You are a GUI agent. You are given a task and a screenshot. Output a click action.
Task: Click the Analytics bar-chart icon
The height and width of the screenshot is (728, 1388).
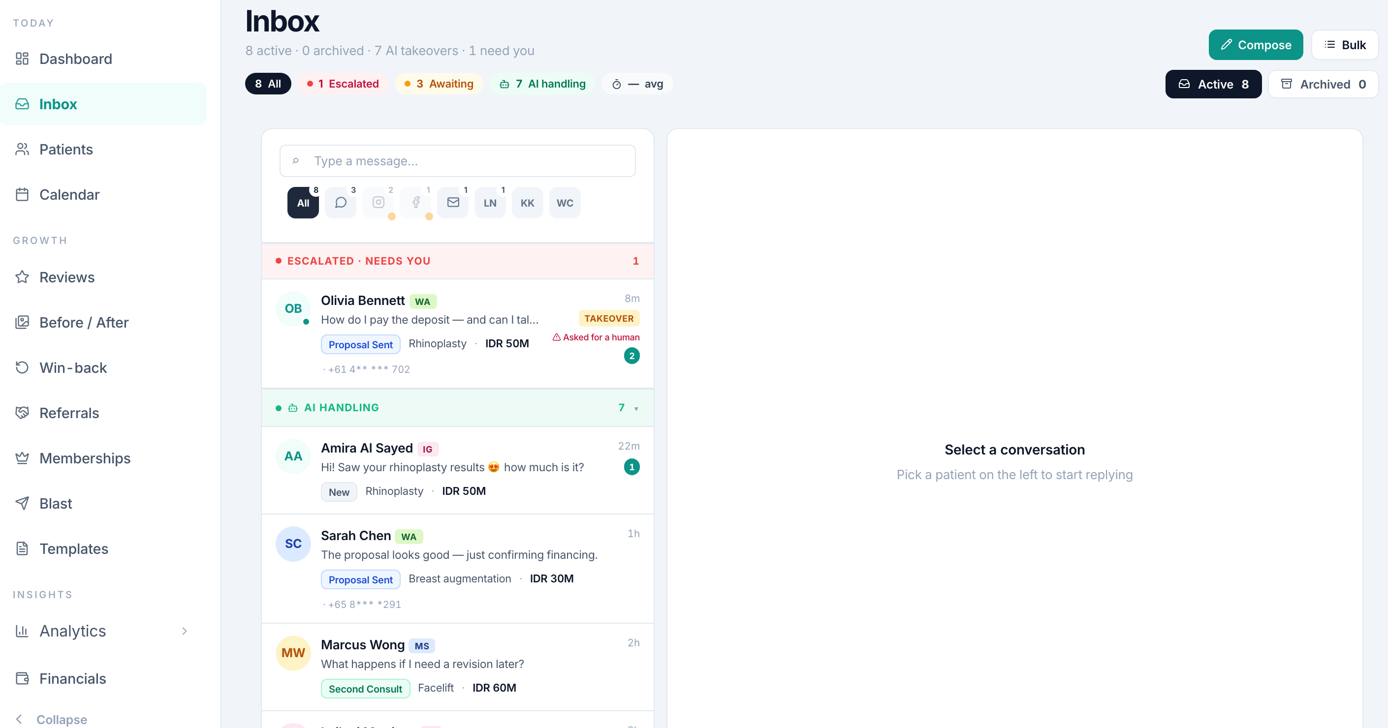22,631
